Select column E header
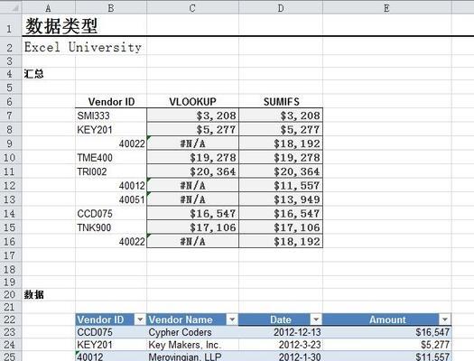 [387, 8]
